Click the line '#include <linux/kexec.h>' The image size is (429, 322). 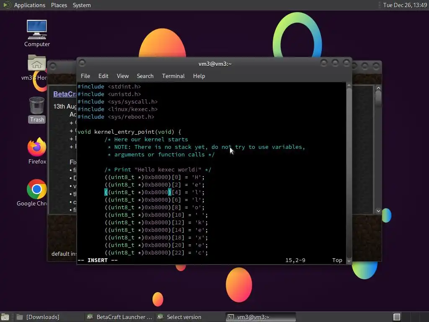118,109
